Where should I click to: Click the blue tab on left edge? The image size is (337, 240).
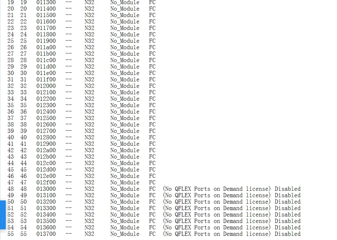(3, 215)
